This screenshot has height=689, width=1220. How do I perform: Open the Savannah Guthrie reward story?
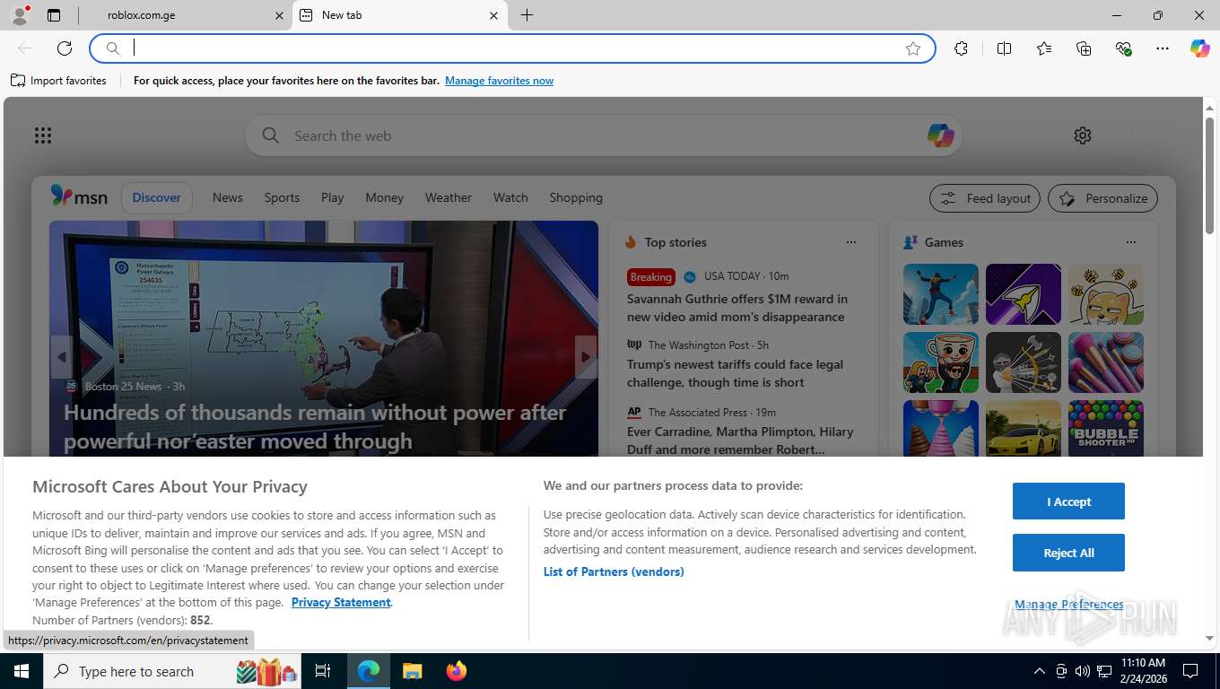pyautogui.click(x=737, y=308)
